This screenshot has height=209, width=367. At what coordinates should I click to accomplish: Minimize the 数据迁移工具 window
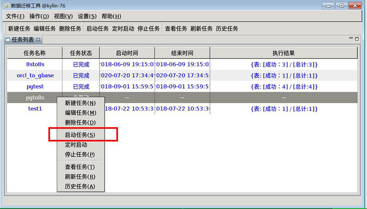[x=328, y=5]
